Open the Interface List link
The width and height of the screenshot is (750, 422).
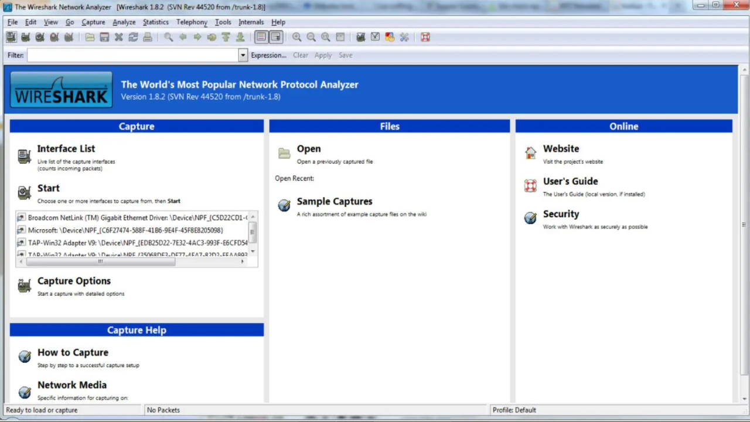pyautogui.click(x=66, y=149)
